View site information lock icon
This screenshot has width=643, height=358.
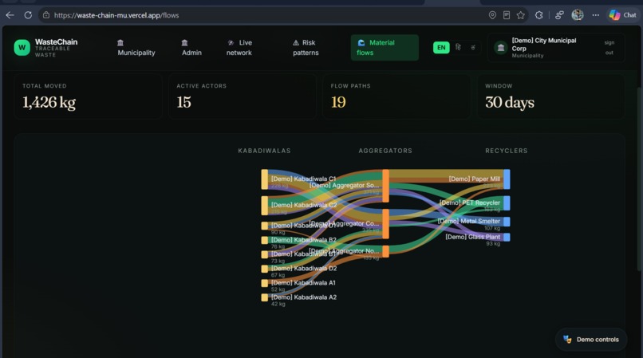[x=46, y=15]
